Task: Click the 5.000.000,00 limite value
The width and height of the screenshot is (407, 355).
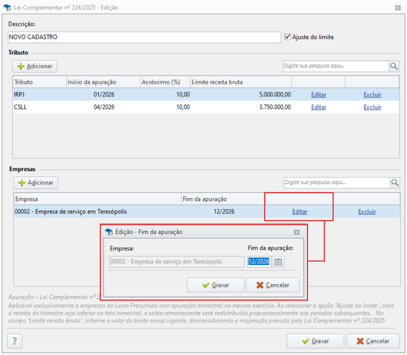Action: pos(275,94)
